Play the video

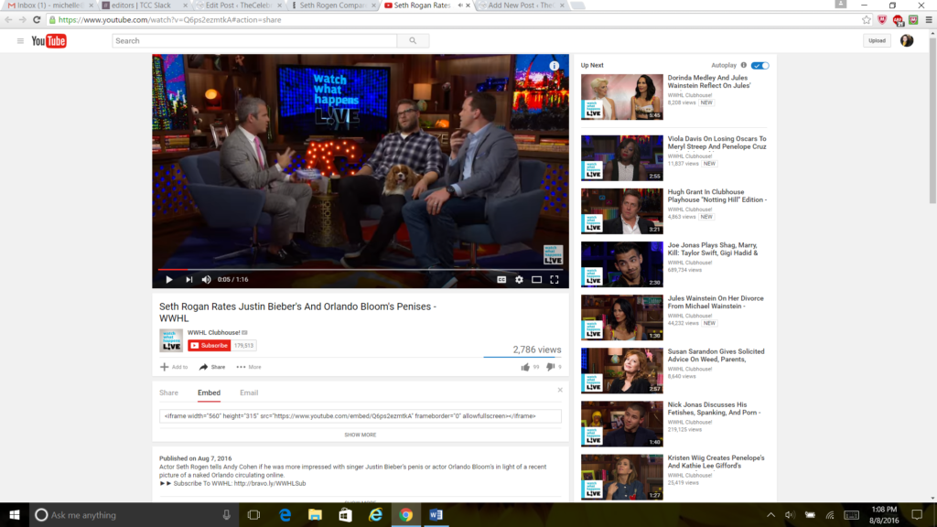(x=169, y=280)
